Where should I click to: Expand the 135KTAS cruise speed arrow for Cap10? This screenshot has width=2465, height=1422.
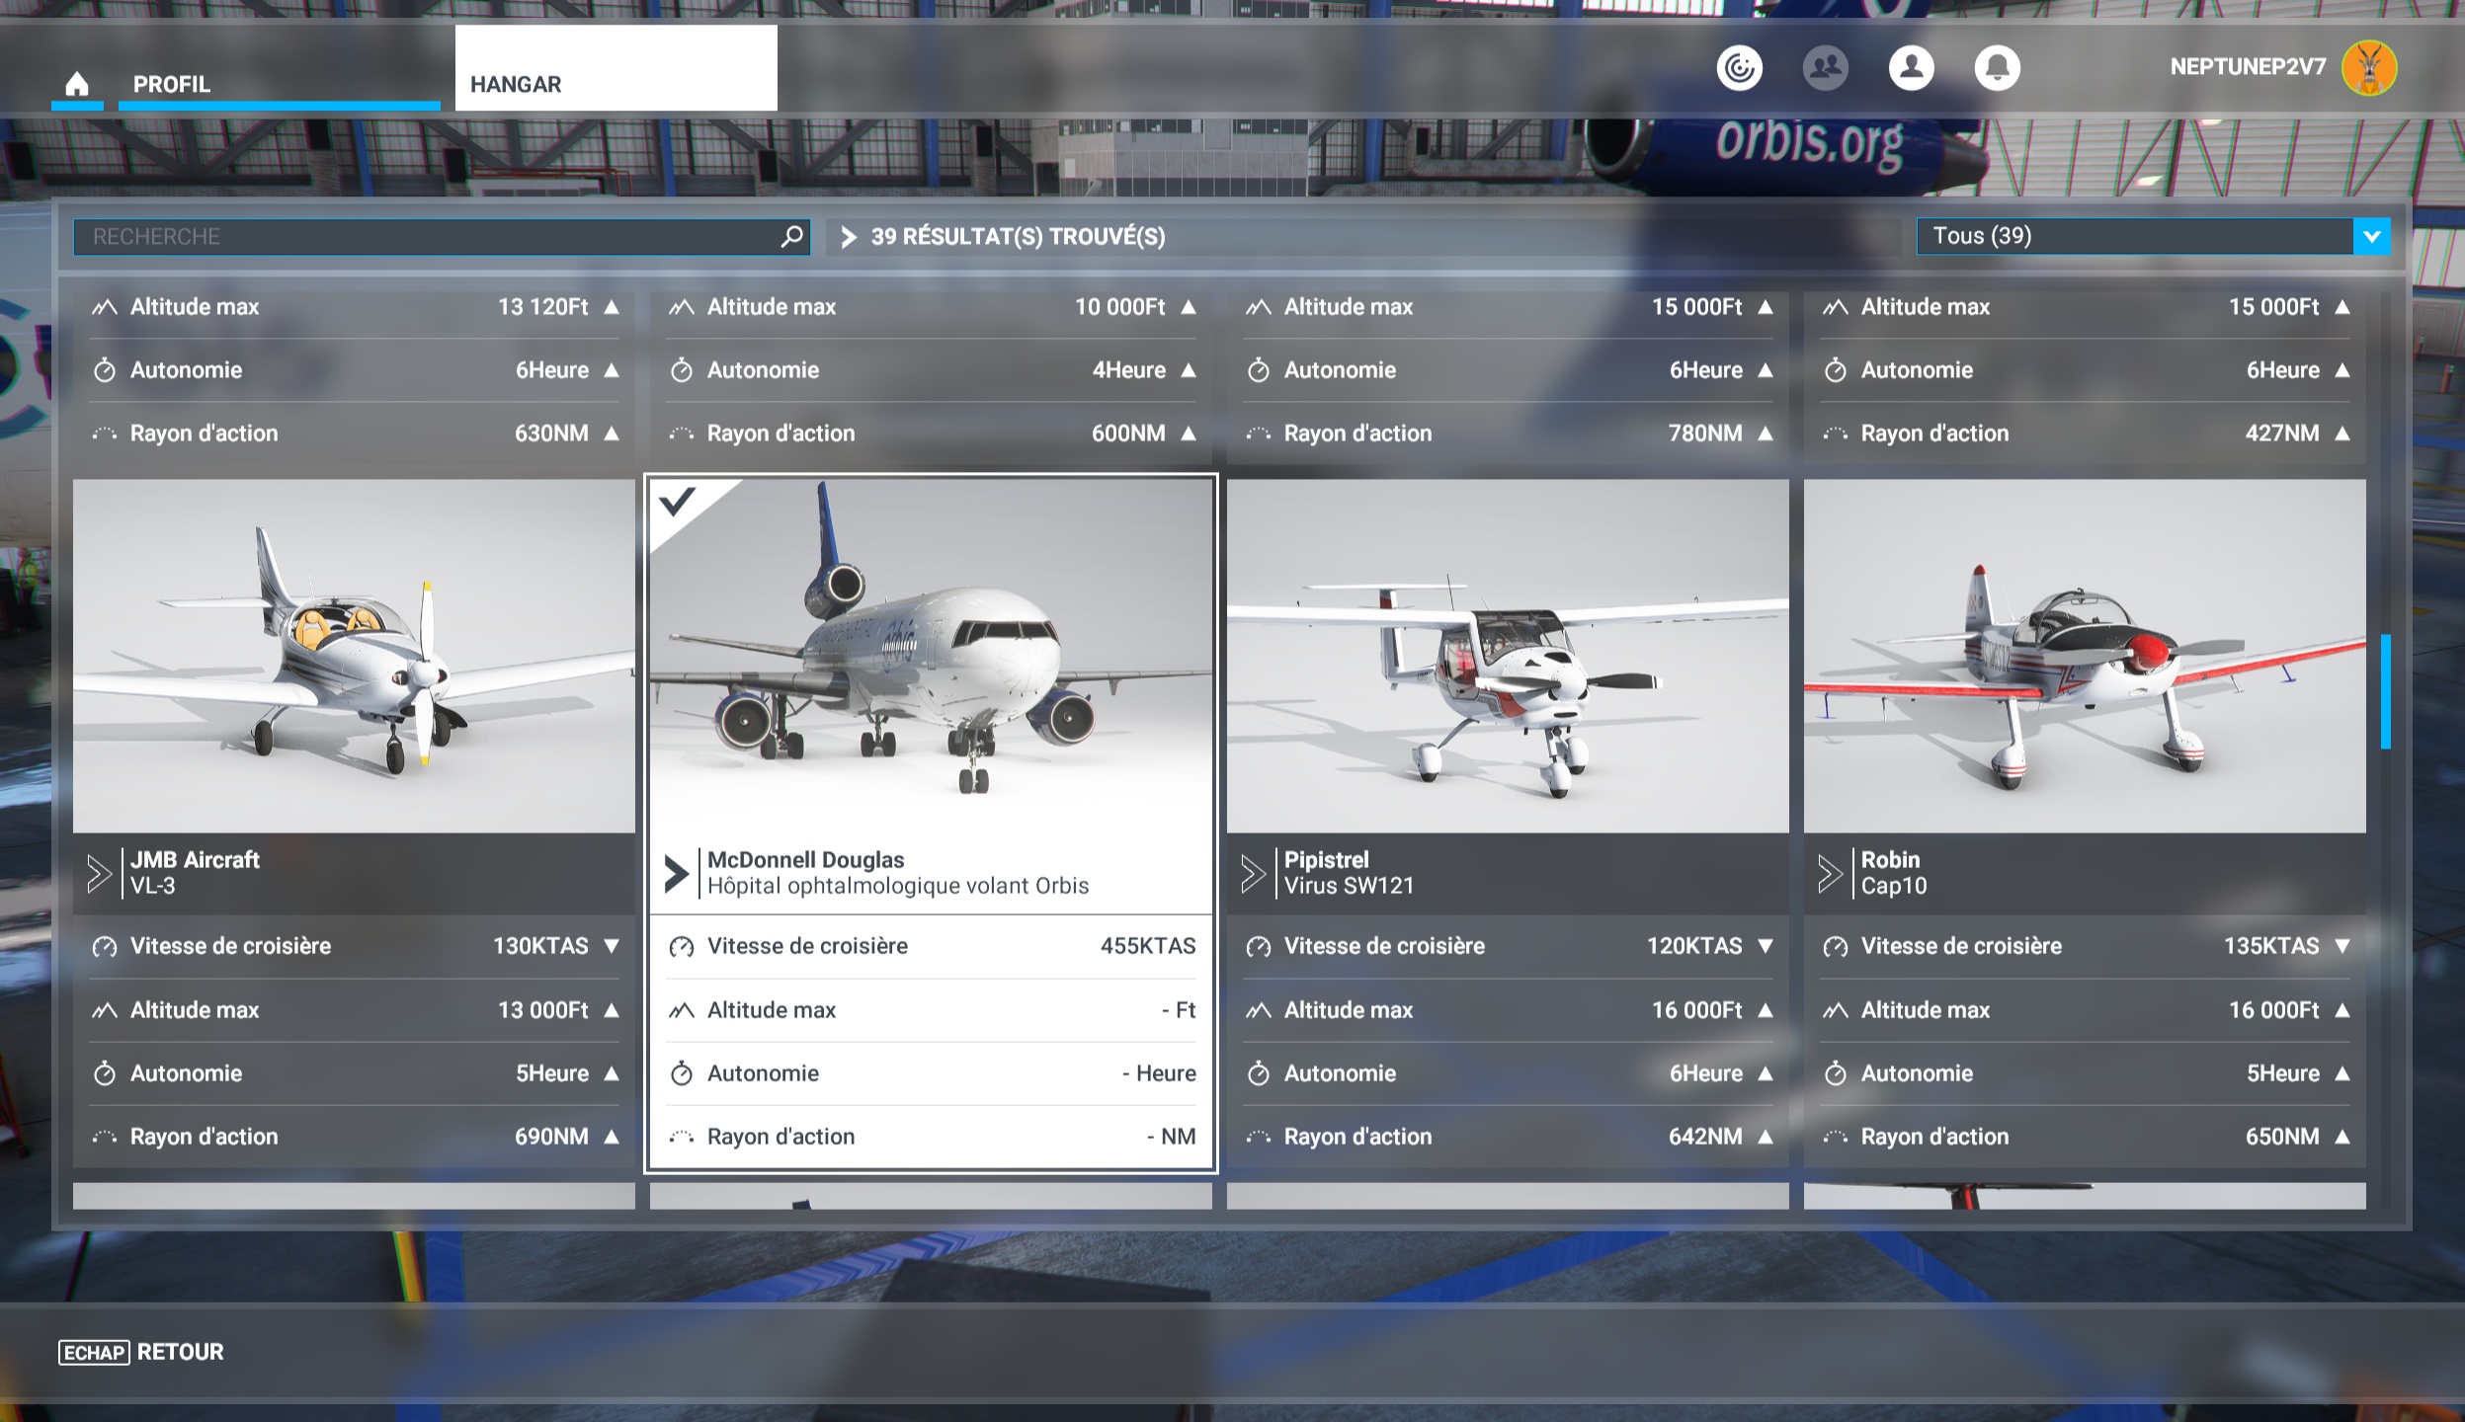click(2342, 946)
